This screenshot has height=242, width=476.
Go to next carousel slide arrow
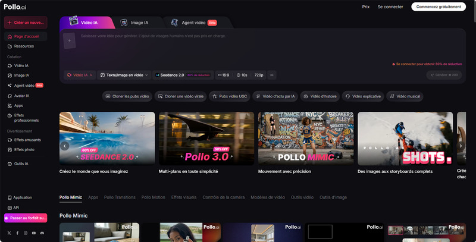461,145
